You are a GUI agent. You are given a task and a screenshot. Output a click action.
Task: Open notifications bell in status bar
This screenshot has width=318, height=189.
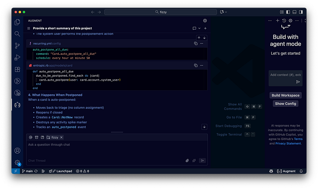coord(301,171)
